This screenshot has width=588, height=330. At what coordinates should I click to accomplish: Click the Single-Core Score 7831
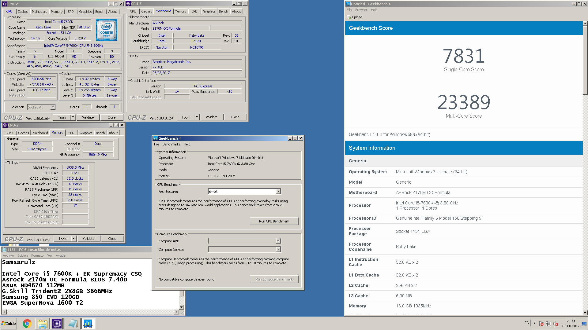464,56
